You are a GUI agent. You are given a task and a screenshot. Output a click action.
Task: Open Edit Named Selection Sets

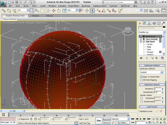click(x=120, y=11)
